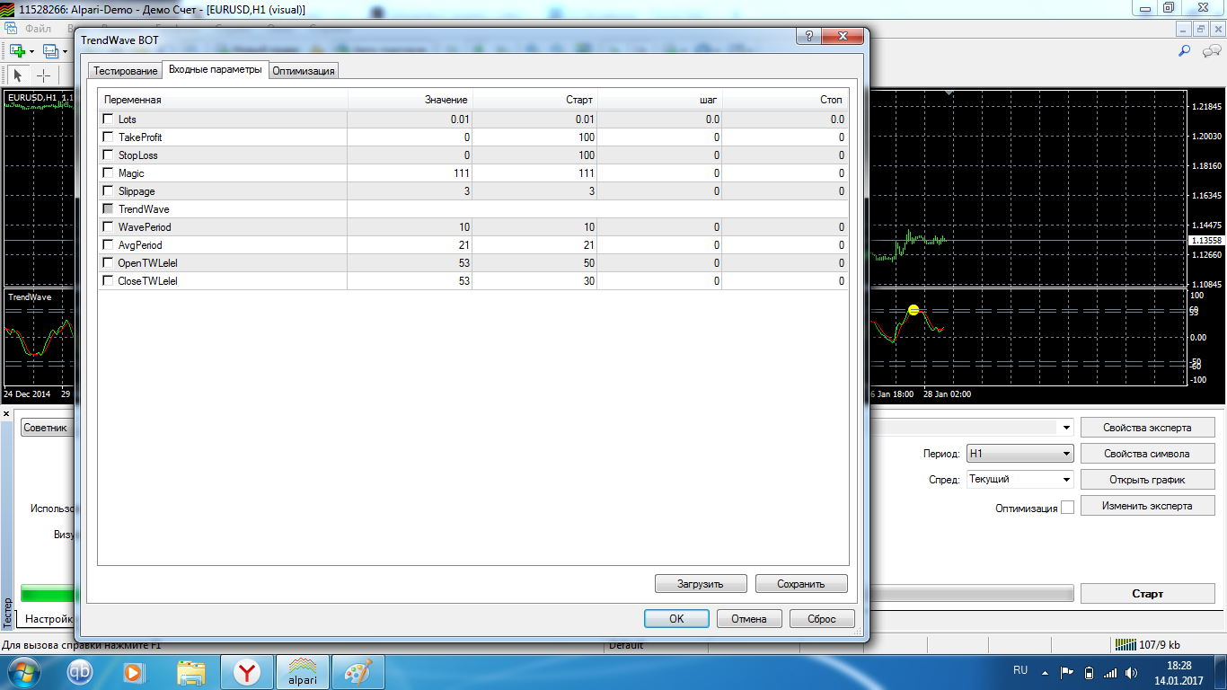Show hidden tray icons arrow
The height and width of the screenshot is (690, 1227).
point(1045,672)
